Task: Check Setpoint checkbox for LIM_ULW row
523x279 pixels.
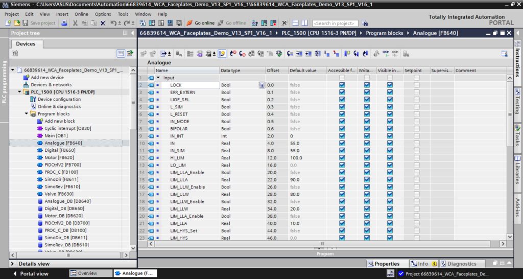Action: point(417,194)
